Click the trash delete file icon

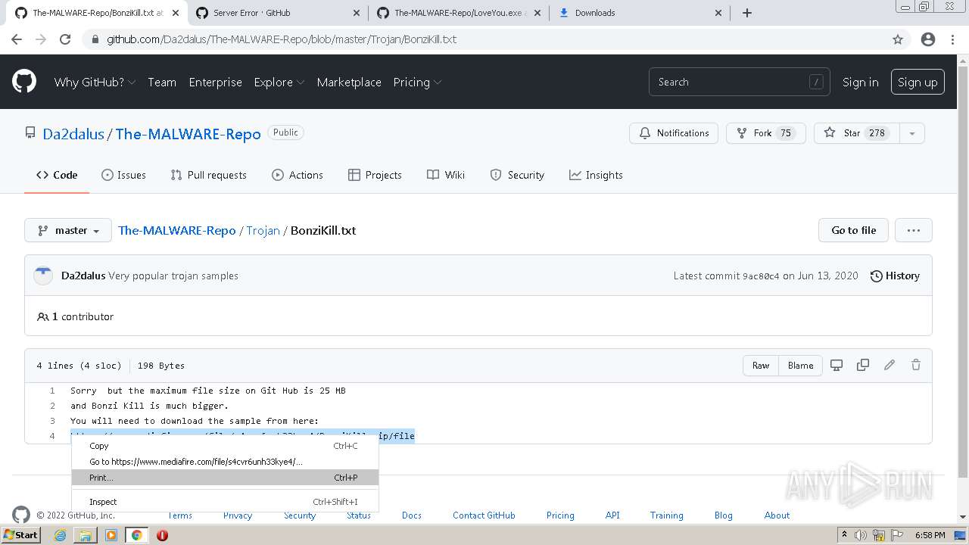[x=916, y=365]
